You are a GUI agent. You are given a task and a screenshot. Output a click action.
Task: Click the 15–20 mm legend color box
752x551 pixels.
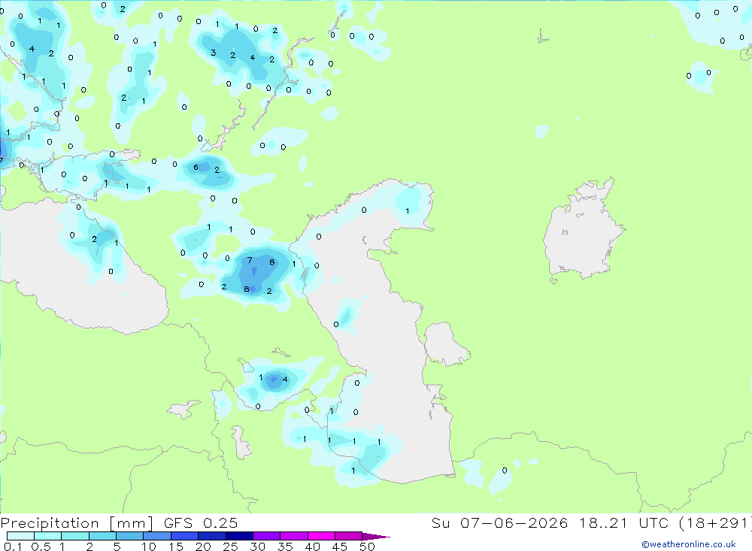(185, 536)
